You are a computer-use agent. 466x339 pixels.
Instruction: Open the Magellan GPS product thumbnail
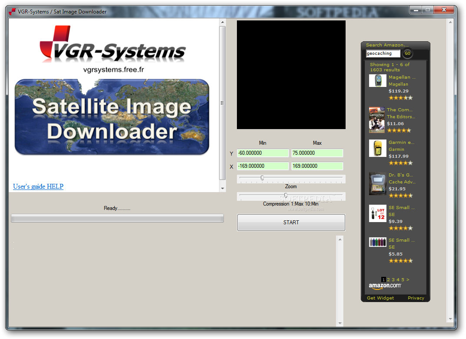[377, 80]
